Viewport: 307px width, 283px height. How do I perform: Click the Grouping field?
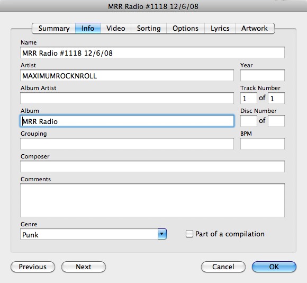(127, 144)
